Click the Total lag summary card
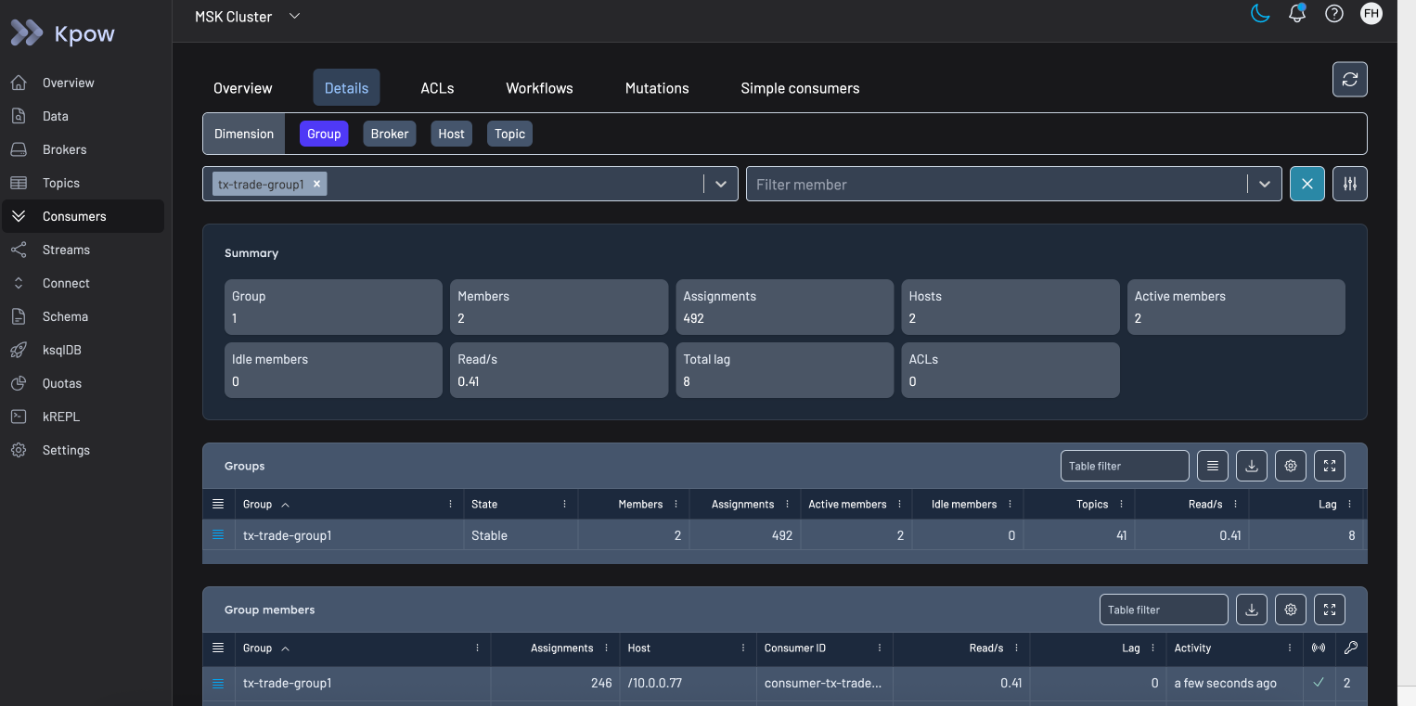1416x706 pixels. tap(784, 370)
